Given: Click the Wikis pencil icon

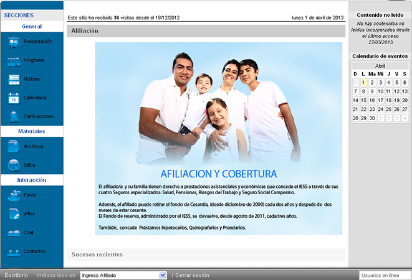Looking at the screenshot, I should pos(14,214).
